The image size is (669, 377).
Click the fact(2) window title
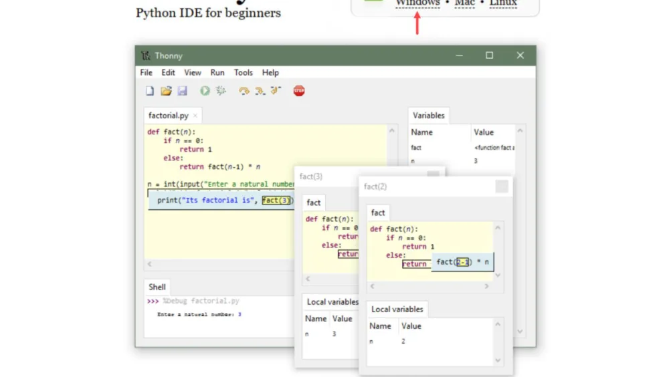pos(375,186)
